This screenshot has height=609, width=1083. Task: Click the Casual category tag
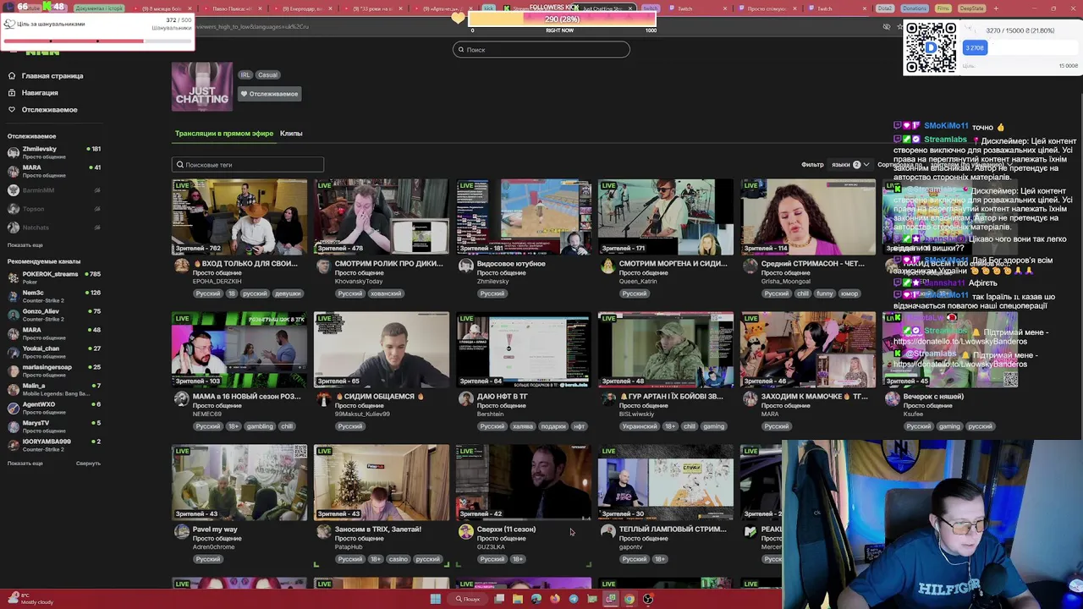coord(267,75)
